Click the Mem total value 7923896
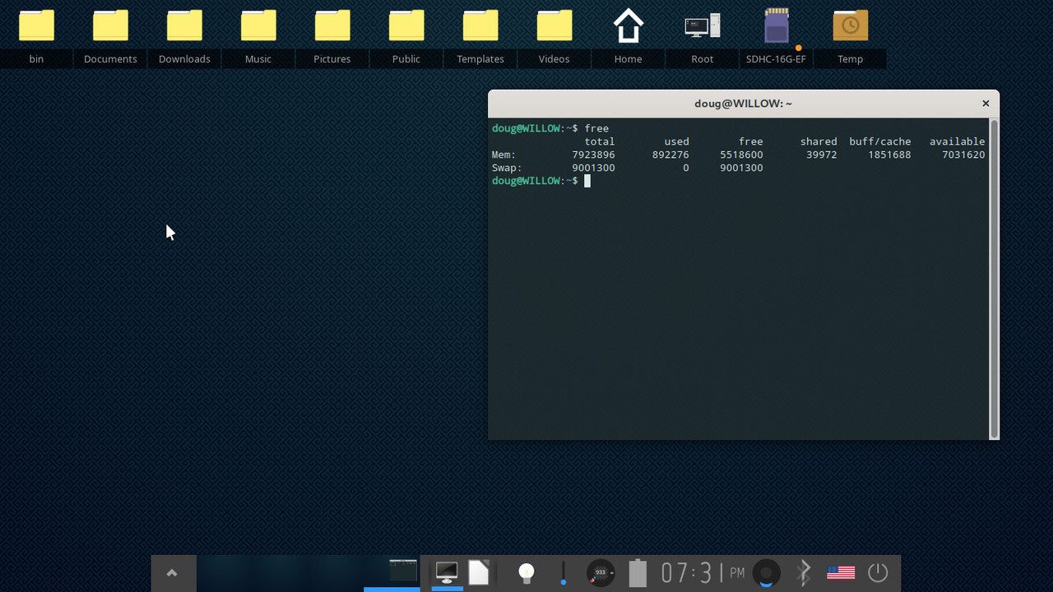1053x592 pixels. click(593, 155)
